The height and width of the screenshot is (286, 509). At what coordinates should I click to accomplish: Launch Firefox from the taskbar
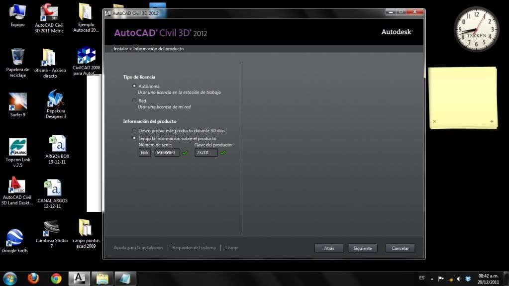pos(33,279)
